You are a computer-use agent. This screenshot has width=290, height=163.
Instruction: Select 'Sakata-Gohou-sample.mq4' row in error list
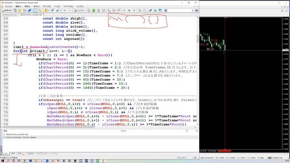pos(101,134)
